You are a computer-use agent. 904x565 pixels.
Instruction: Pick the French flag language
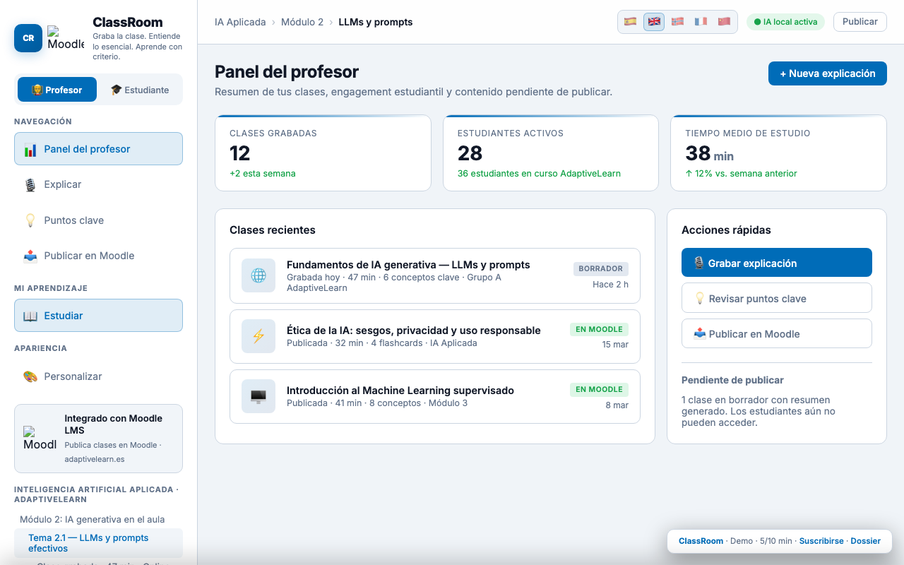701,22
